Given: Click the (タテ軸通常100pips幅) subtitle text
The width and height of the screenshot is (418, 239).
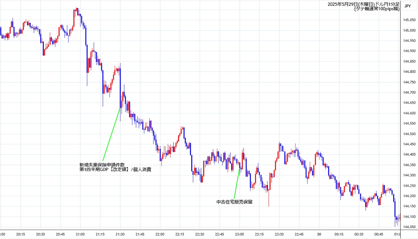Looking at the screenshot, I should click(x=377, y=9).
